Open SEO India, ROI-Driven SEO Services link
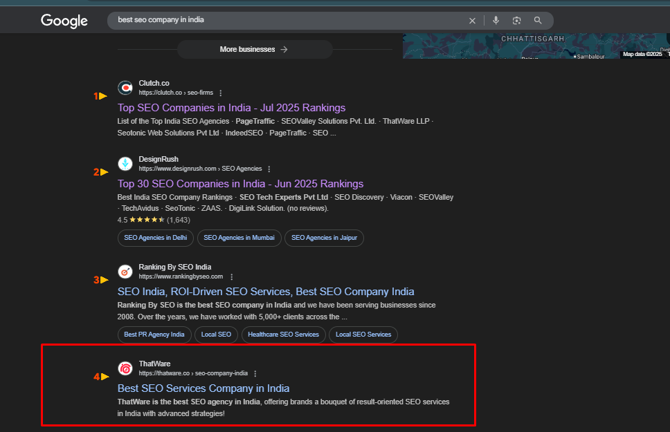The height and width of the screenshot is (432, 670). click(x=266, y=292)
